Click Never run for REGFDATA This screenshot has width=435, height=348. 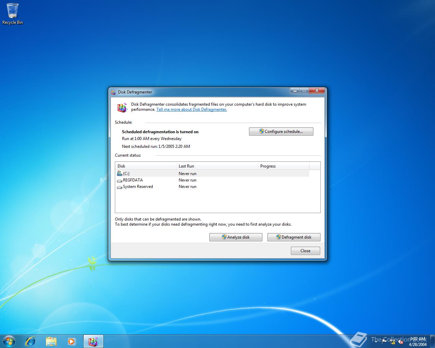click(x=188, y=180)
